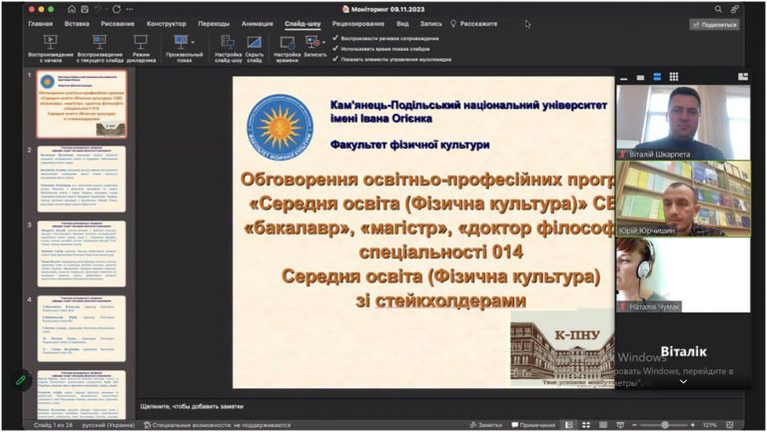Start slideshow playback from the beginning

click(x=50, y=48)
